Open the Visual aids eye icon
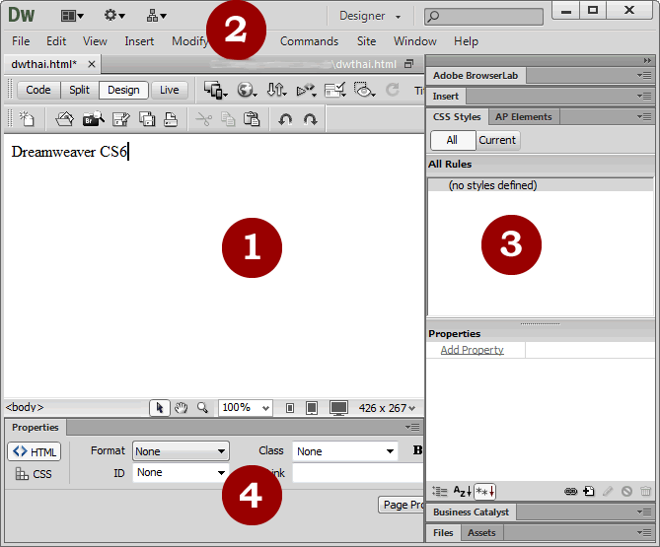 364,90
